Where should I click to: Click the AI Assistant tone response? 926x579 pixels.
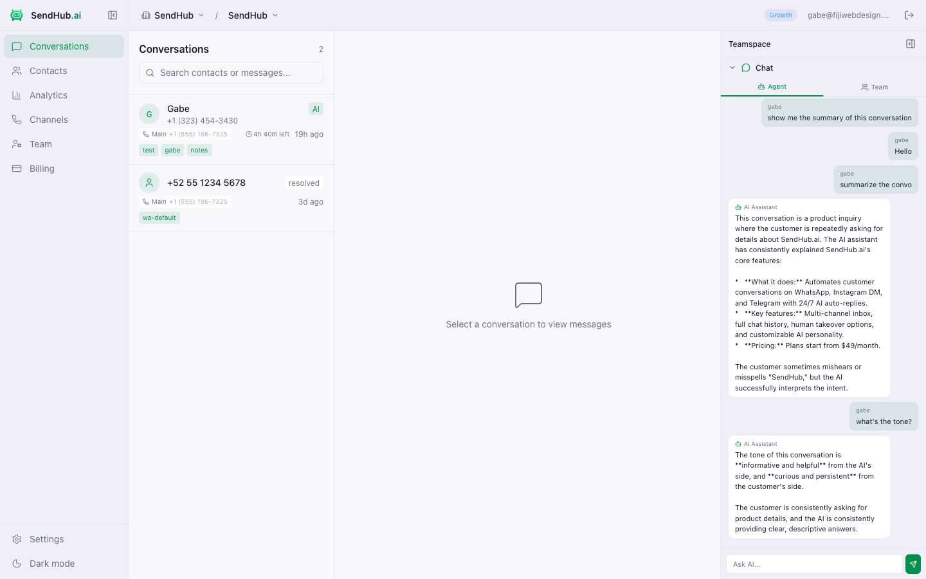coord(809,487)
